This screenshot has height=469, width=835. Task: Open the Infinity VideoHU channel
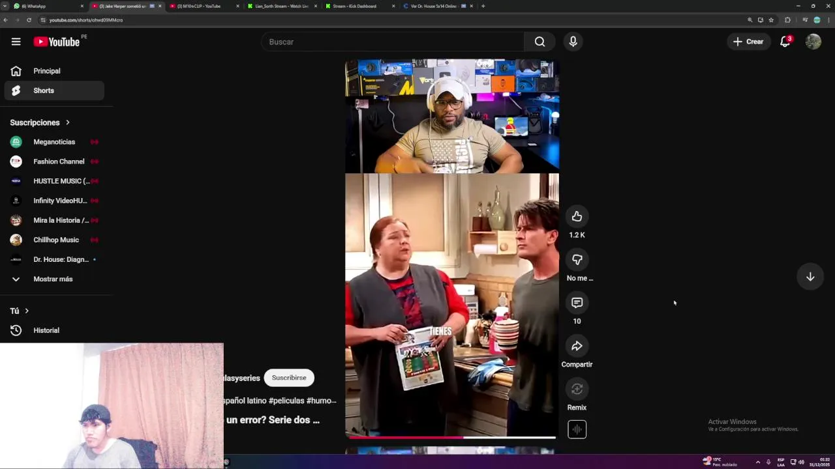[x=54, y=201]
